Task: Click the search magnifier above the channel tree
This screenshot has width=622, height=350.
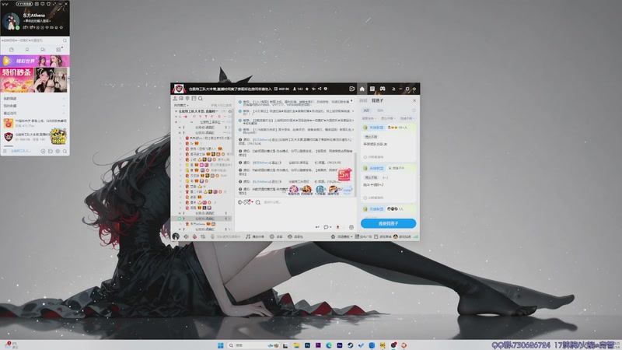Action: point(201,99)
